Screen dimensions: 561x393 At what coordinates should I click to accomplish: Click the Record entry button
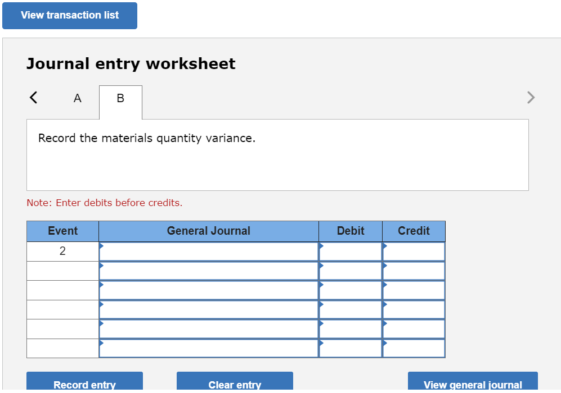pyautogui.click(x=84, y=385)
